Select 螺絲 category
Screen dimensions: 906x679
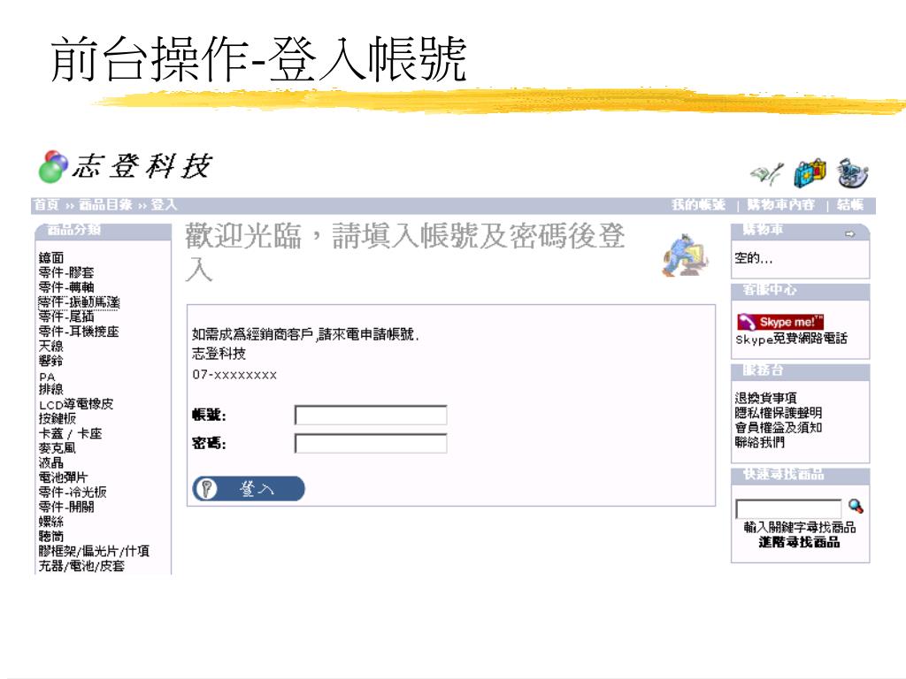(50, 522)
